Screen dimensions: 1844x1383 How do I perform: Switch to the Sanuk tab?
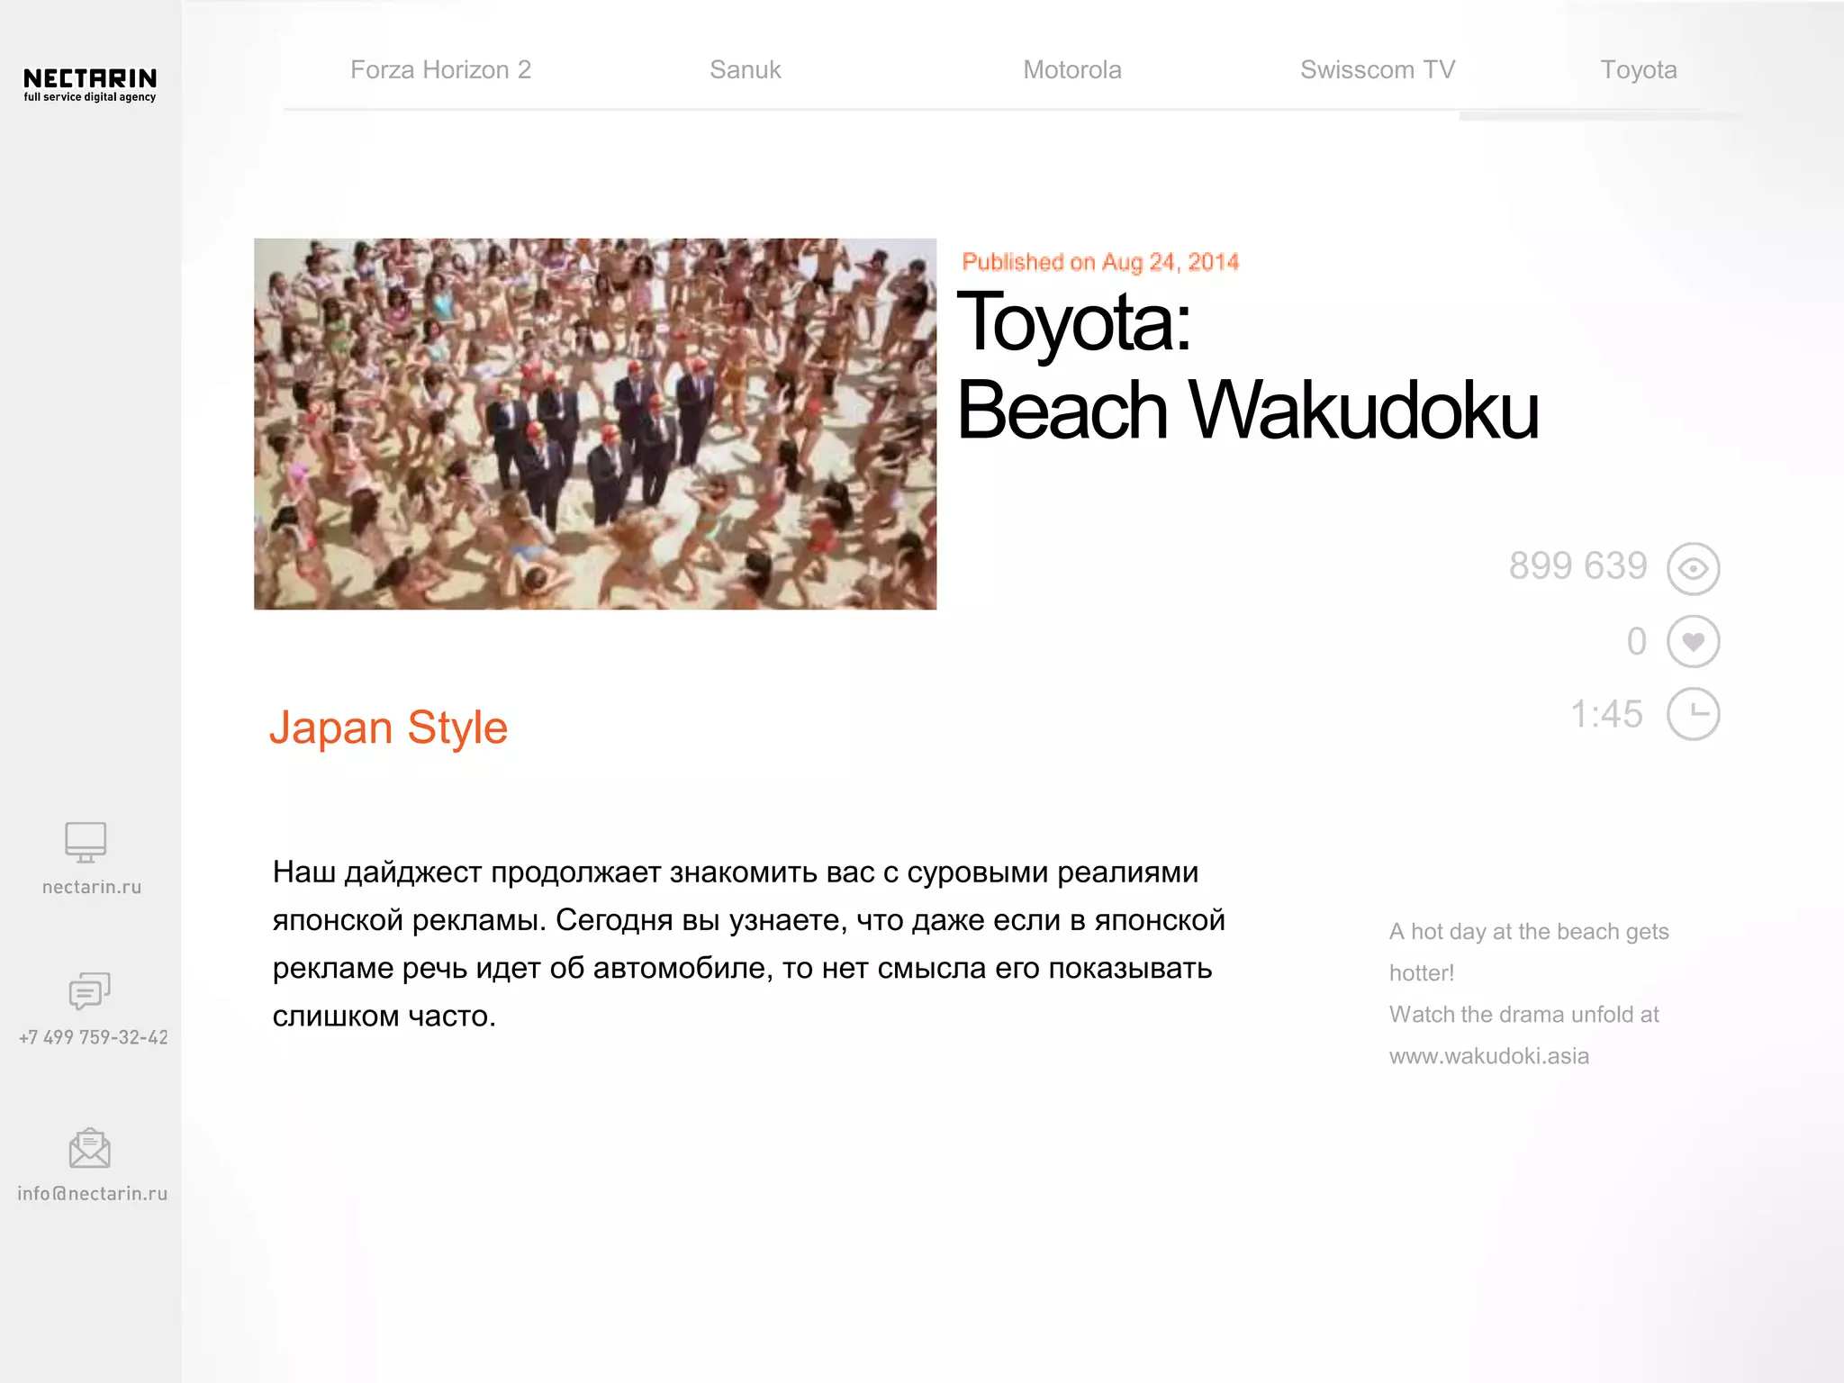[745, 70]
